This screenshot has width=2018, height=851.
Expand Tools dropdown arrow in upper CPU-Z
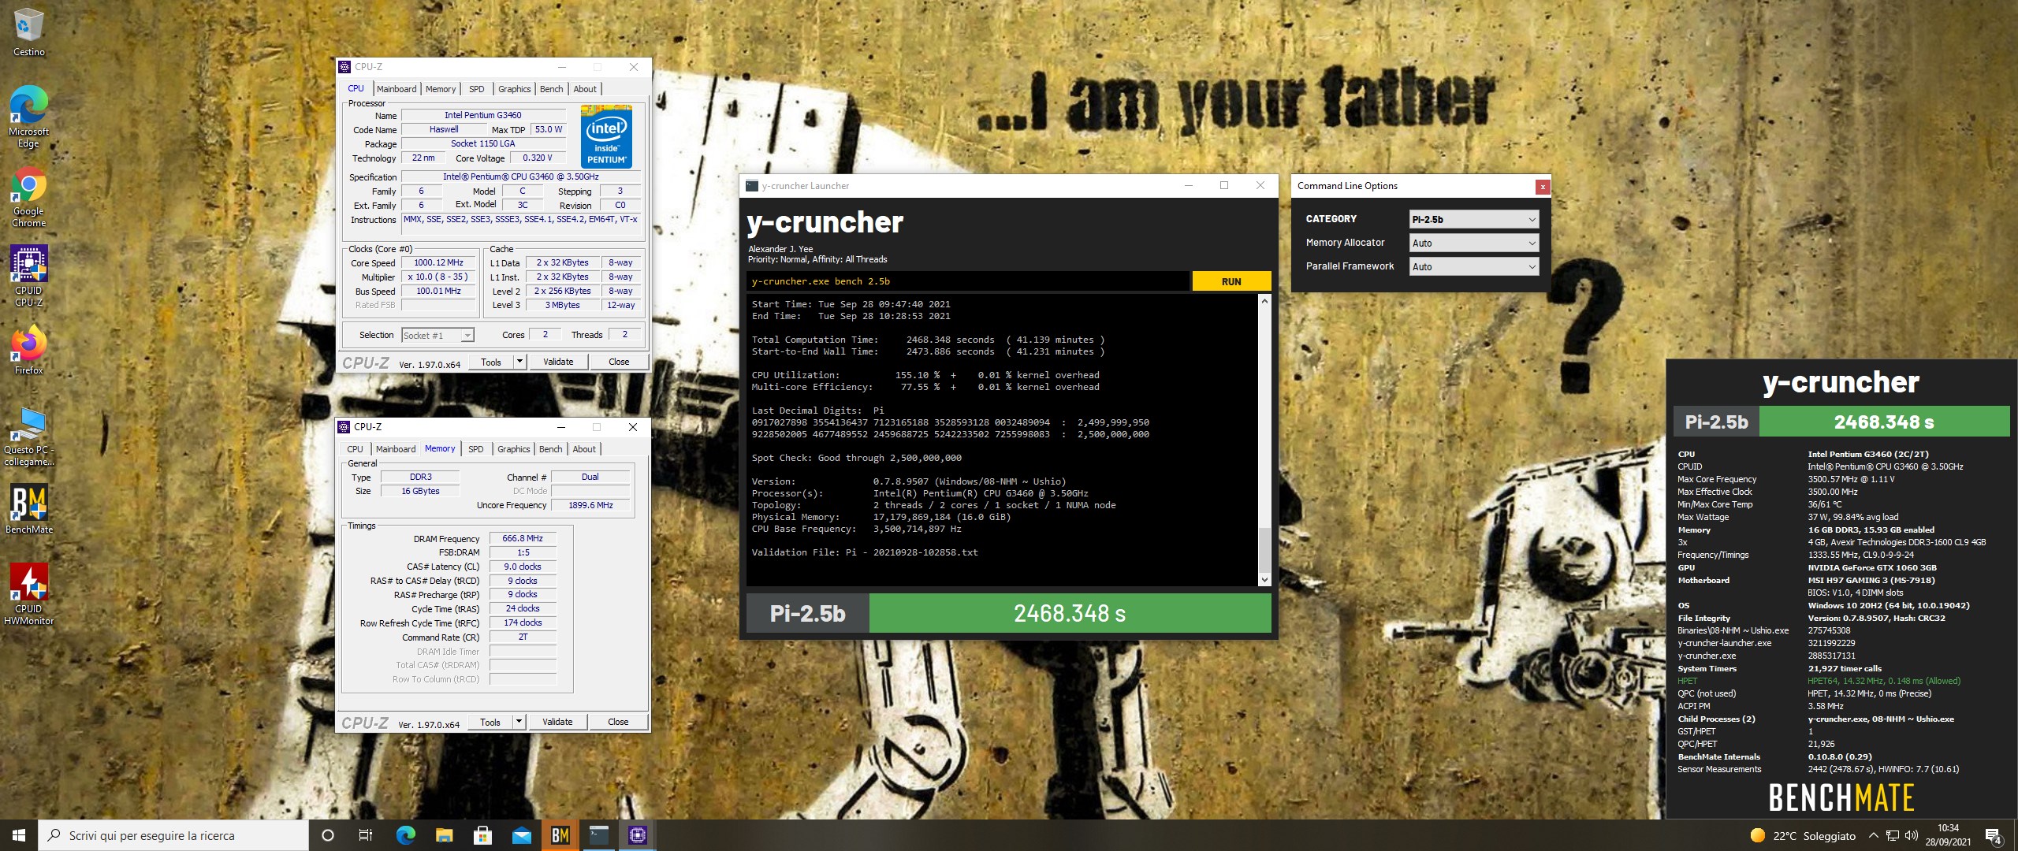coord(519,362)
